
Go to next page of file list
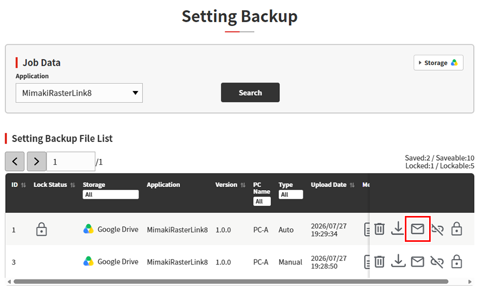[x=37, y=161]
